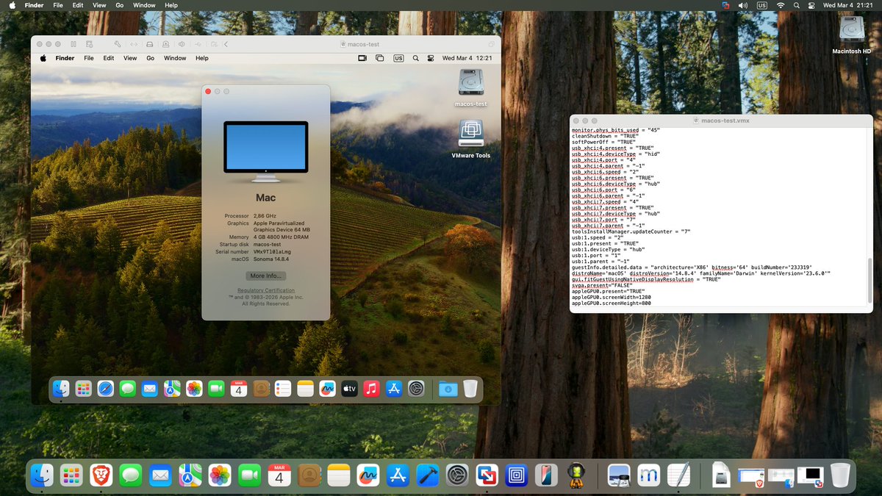Pause the virtual machine
The width and height of the screenshot is (882, 496).
click(73, 44)
